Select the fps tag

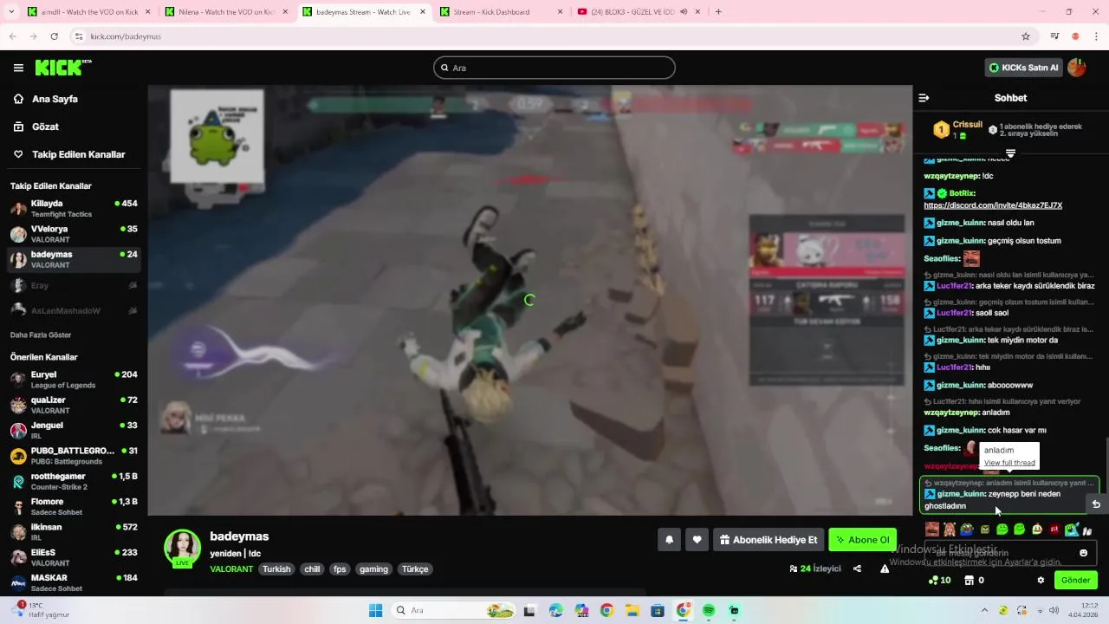[x=340, y=569]
